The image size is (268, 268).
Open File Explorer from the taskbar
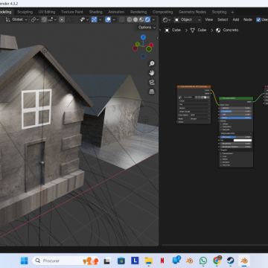pyautogui.click(x=149, y=261)
